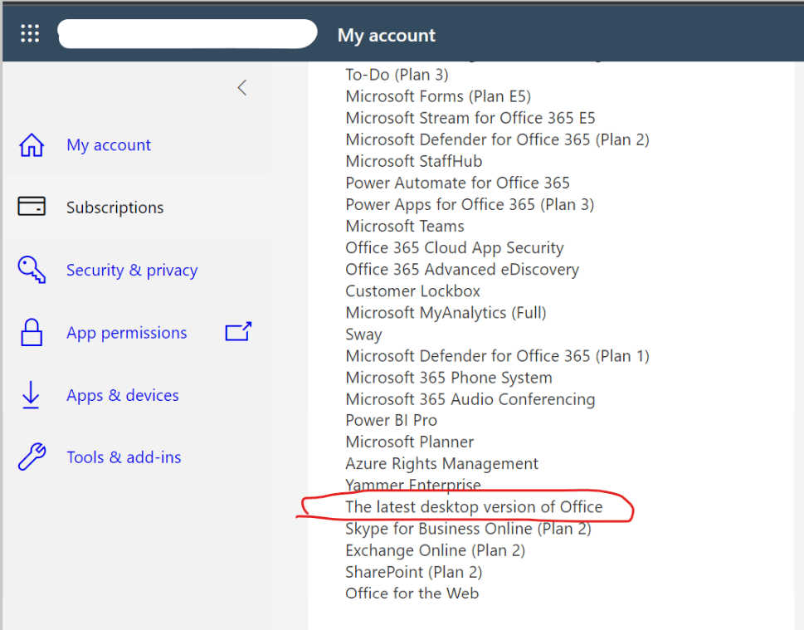Select Customer Lockbox entry
Viewport: 804px width, 630px height.
pos(412,291)
